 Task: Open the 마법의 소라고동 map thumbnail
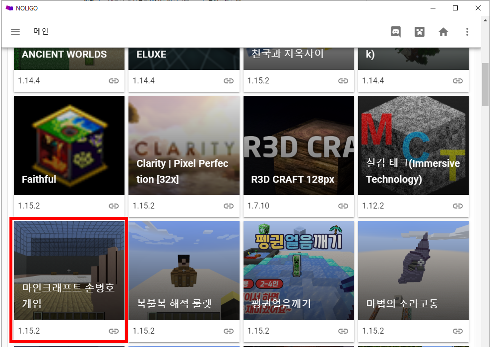point(413,271)
